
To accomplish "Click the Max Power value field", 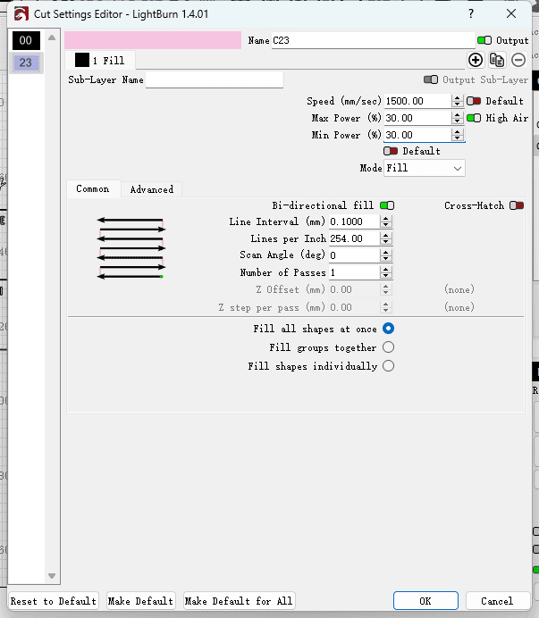I will tap(417, 118).
